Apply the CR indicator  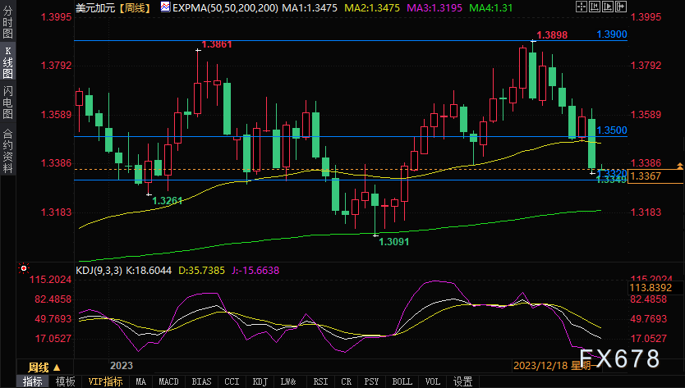(x=346, y=381)
